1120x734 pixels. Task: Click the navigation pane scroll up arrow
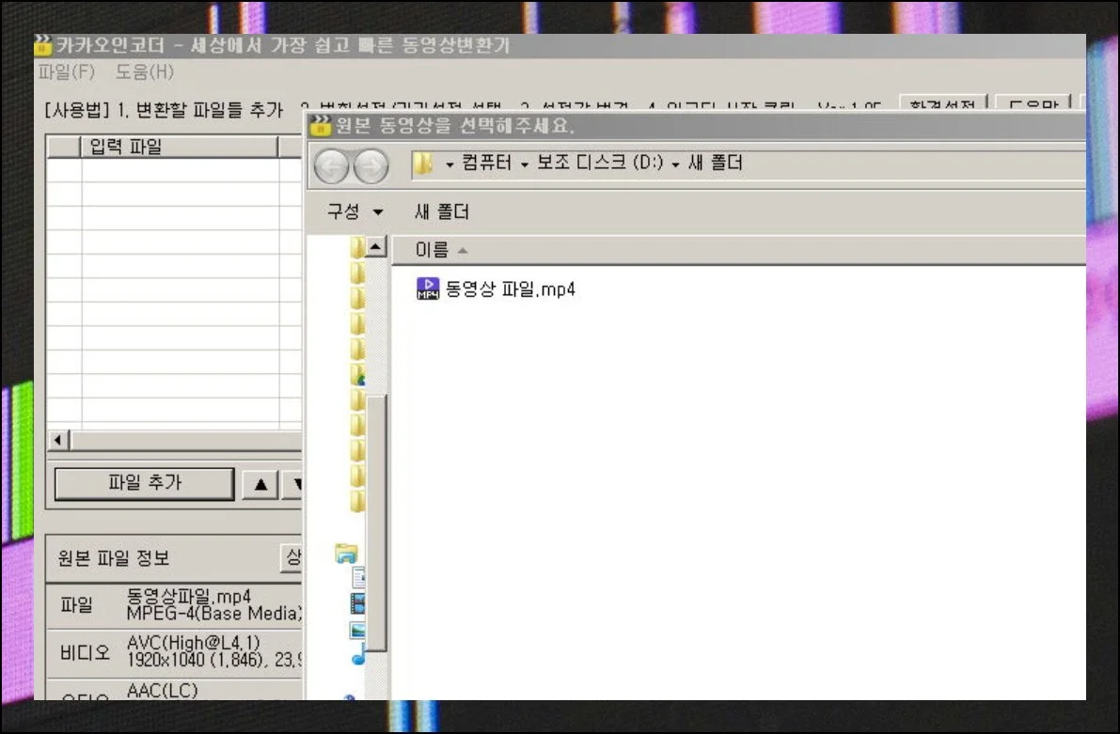pyautogui.click(x=376, y=248)
